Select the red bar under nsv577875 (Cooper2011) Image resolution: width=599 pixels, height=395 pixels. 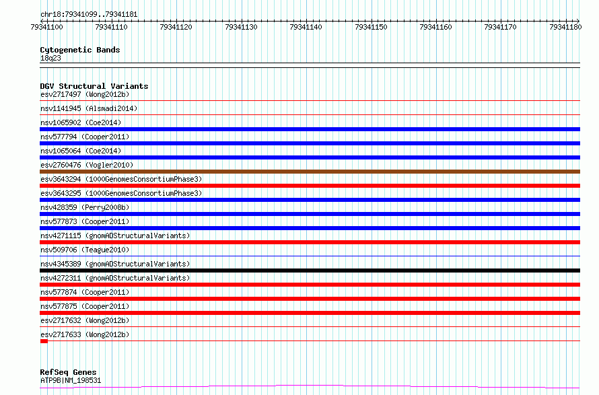310,313
